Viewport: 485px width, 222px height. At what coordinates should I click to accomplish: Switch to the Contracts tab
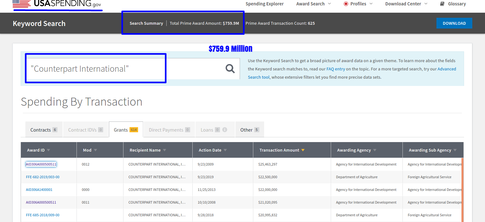(44, 130)
